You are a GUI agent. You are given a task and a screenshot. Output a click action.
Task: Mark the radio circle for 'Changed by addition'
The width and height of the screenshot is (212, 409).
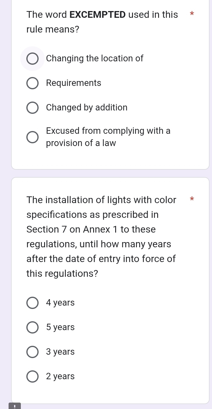coord(32,108)
